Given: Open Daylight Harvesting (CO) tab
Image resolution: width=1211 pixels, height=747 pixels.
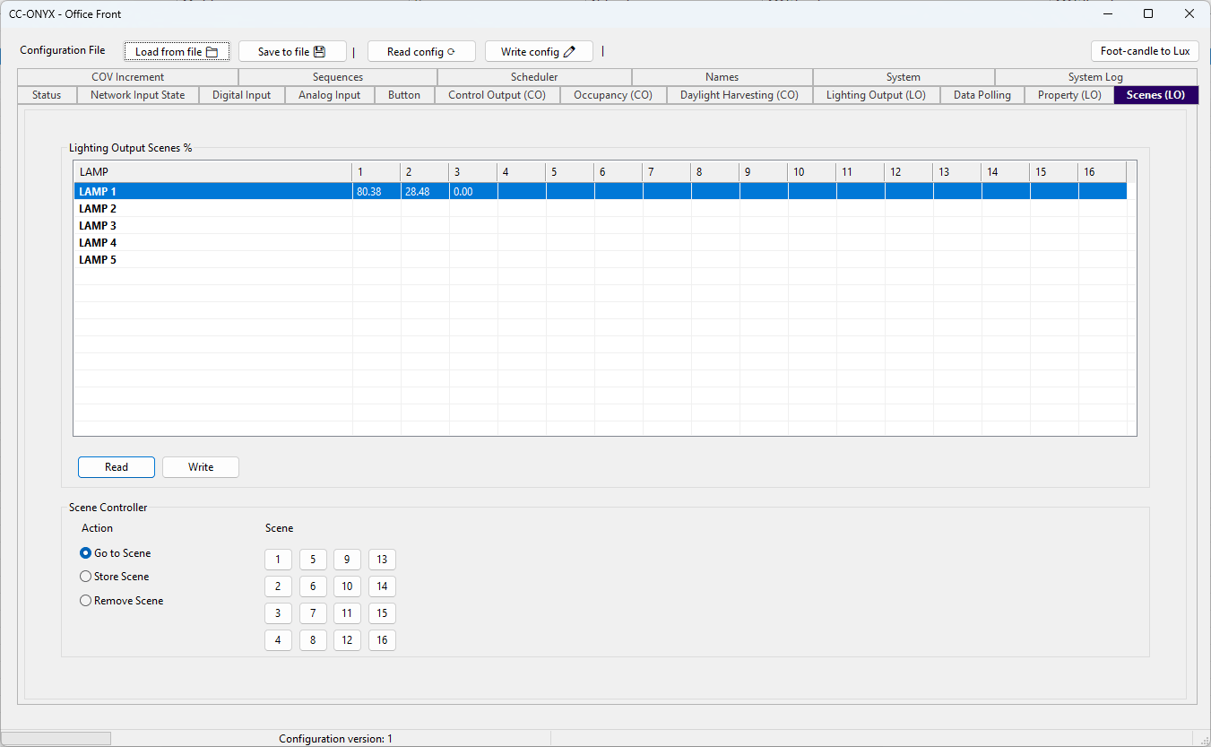Looking at the screenshot, I should pyautogui.click(x=740, y=95).
